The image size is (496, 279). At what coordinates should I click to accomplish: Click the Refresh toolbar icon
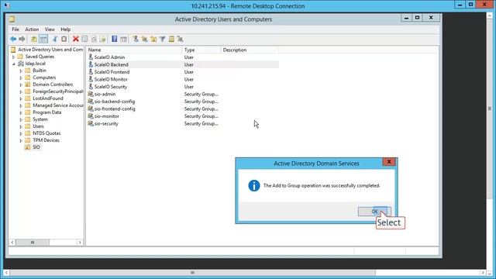[x=94, y=39]
